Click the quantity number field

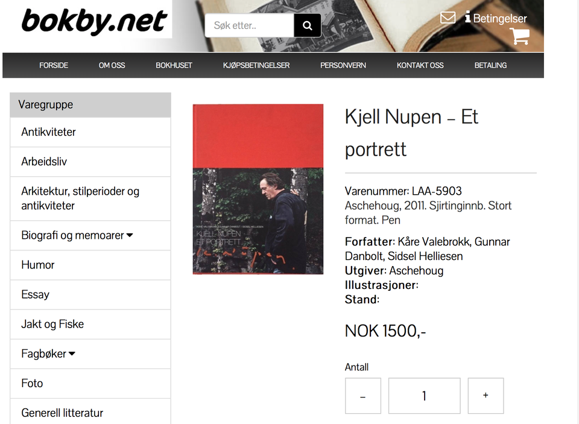point(424,396)
